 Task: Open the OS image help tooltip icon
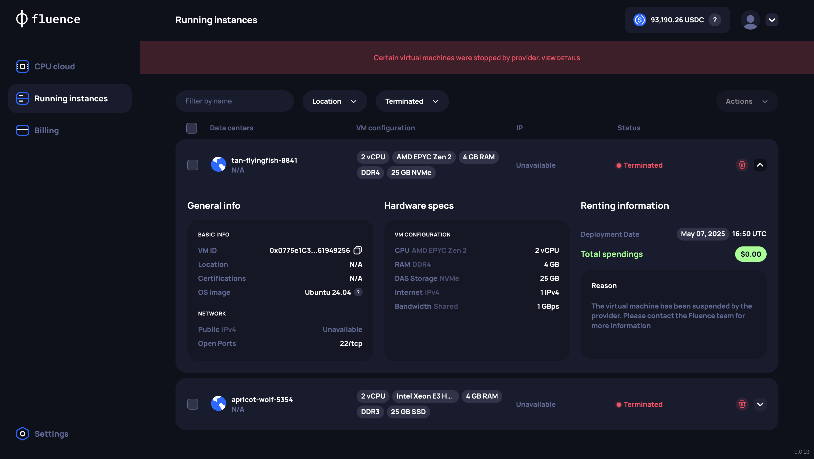[x=358, y=292]
